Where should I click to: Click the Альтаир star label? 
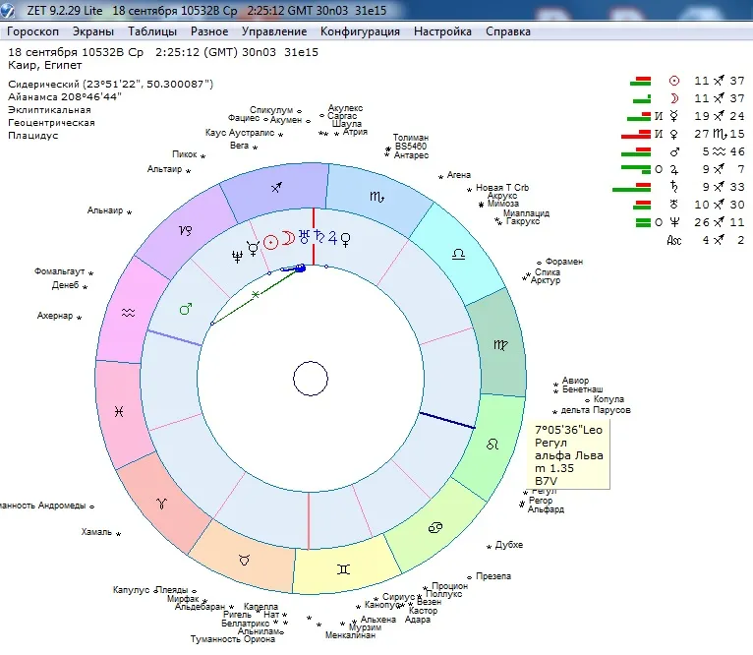[164, 169]
